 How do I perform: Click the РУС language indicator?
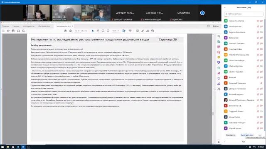coord(254,147)
